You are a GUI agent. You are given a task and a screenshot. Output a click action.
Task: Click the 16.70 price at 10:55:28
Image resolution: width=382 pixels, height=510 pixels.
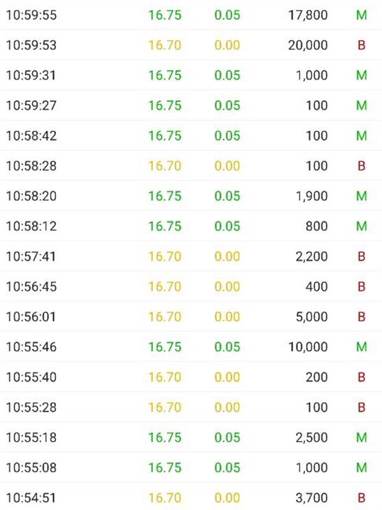coord(165,407)
